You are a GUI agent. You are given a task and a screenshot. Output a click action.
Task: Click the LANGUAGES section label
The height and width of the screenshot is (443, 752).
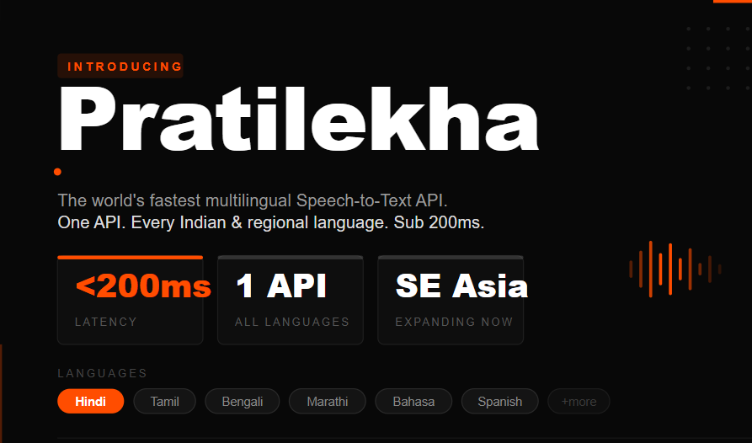click(103, 373)
